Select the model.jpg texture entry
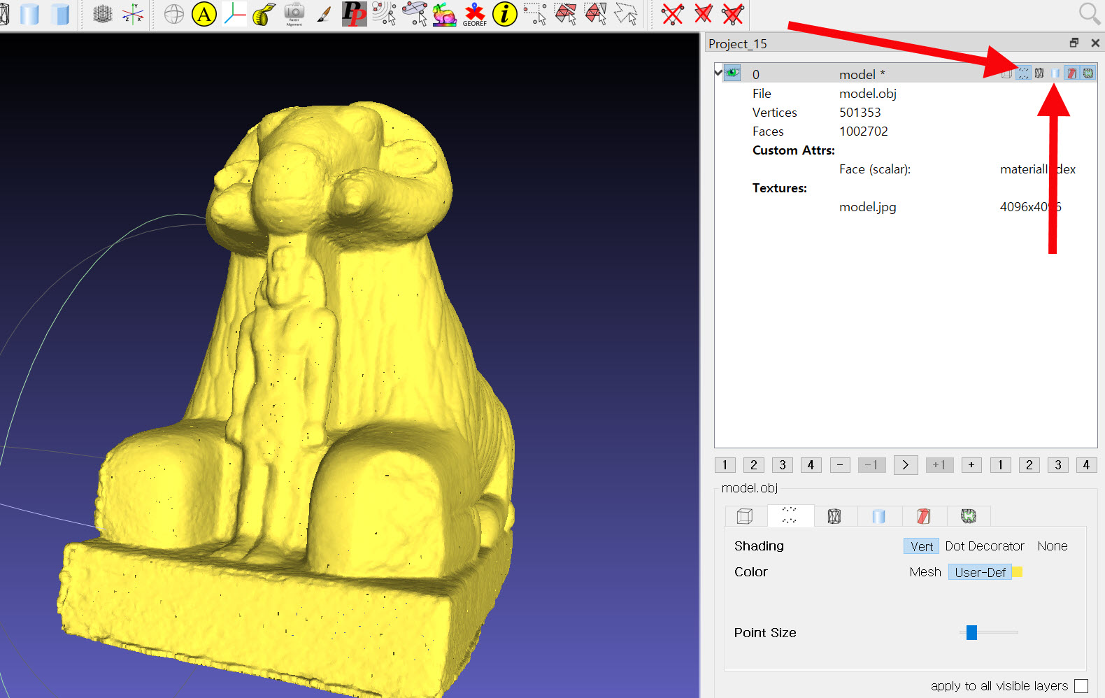This screenshot has width=1105, height=698. pyautogui.click(x=867, y=207)
